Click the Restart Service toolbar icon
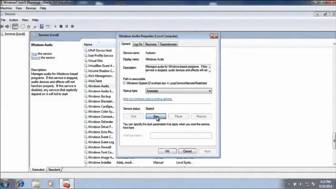The height and width of the screenshot is (189, 336). point(73,27)
